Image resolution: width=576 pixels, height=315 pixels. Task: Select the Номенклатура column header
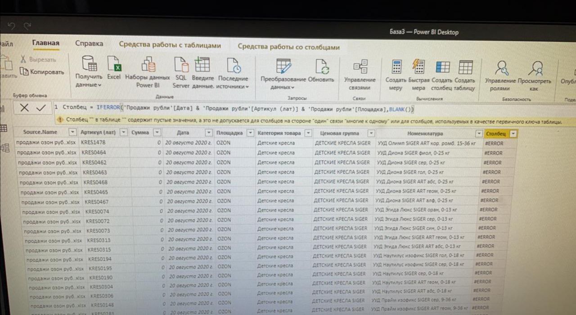point(425,134)
